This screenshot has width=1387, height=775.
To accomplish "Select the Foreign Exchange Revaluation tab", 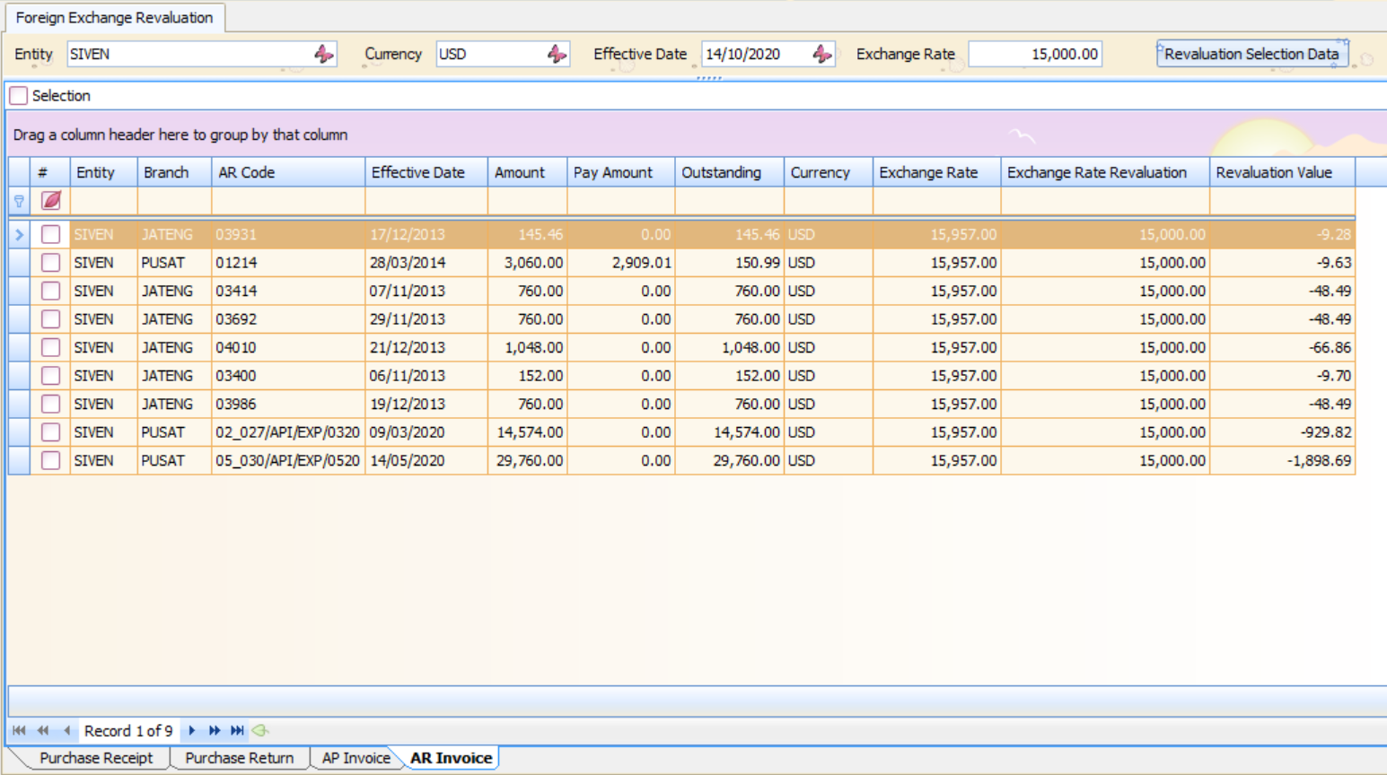I will click(114, 17).
